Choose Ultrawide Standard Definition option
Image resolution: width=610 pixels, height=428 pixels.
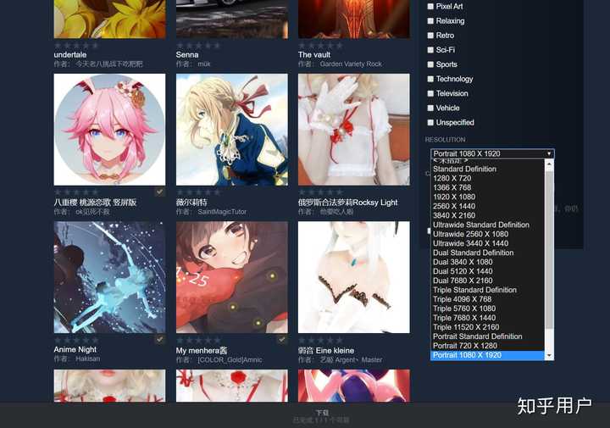[x=487, y=225]
